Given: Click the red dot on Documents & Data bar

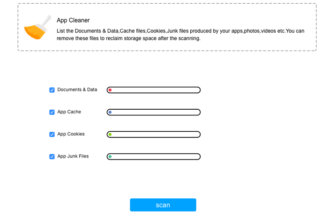Looking at the screenshot, I should pos(110,90).
